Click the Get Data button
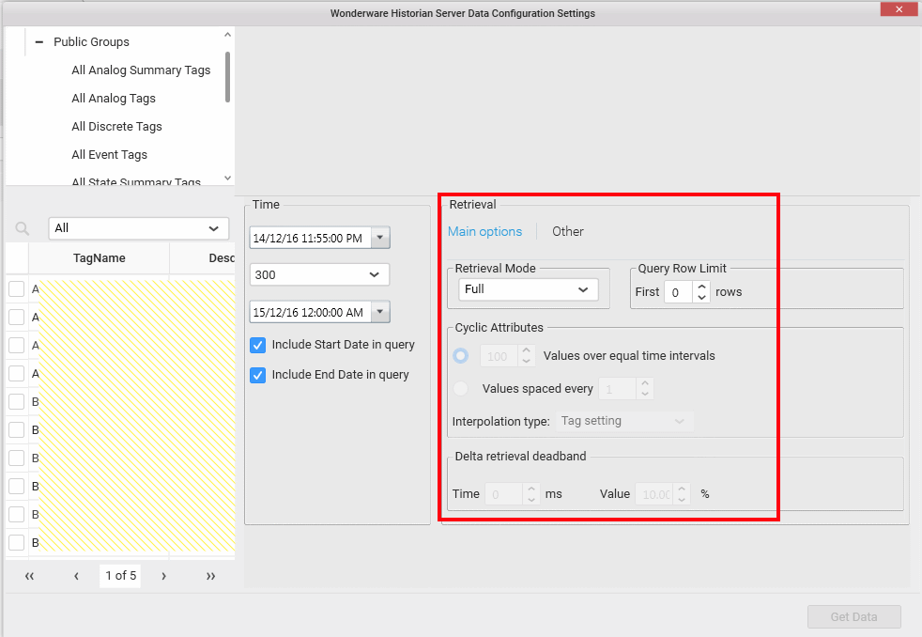Image resolution: width=922 pixels, height=637 pixels. pyautogui.click(x=853, y=617)
